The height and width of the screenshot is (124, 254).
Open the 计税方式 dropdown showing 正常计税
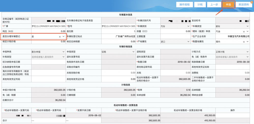pyautogui.click(x=247, y=52)
